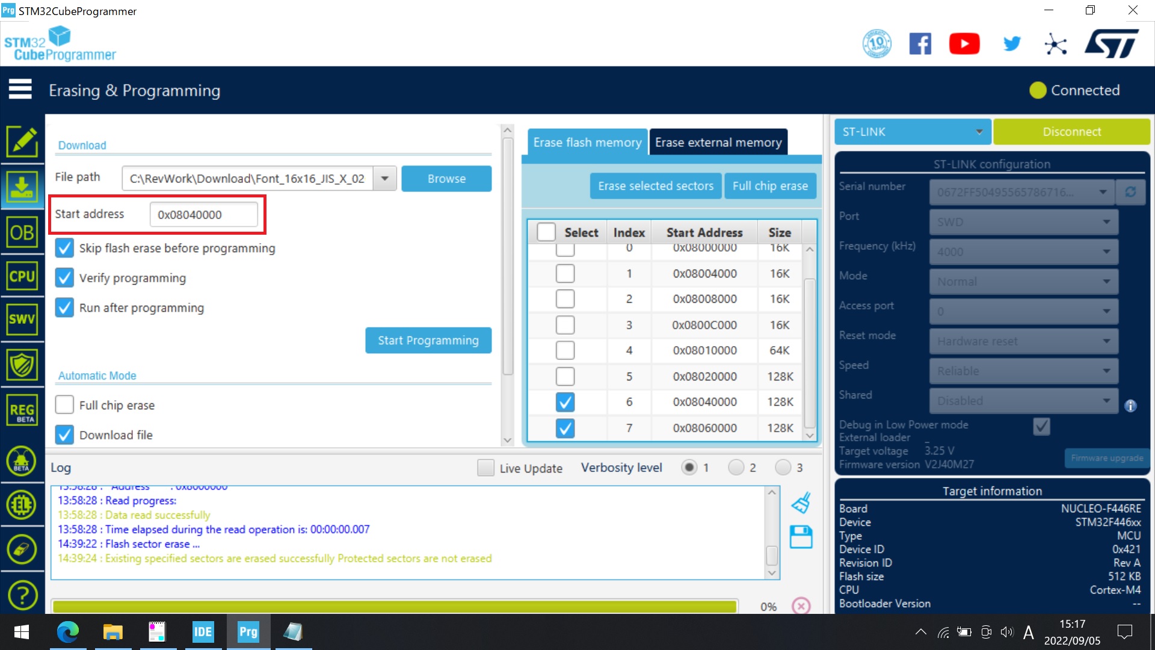This screenshot has width=1155, height=650.
Task: Open ST Facebook page icon
Action: [920, 43]
